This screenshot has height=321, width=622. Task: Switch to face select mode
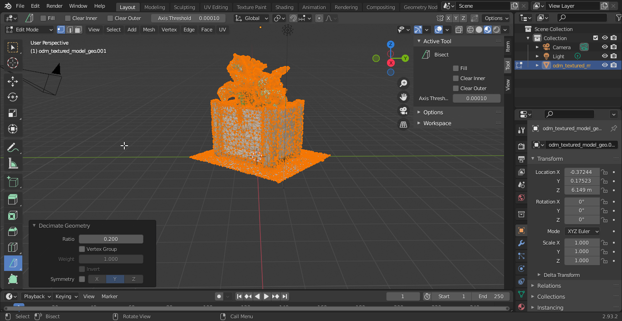(78, 30)
